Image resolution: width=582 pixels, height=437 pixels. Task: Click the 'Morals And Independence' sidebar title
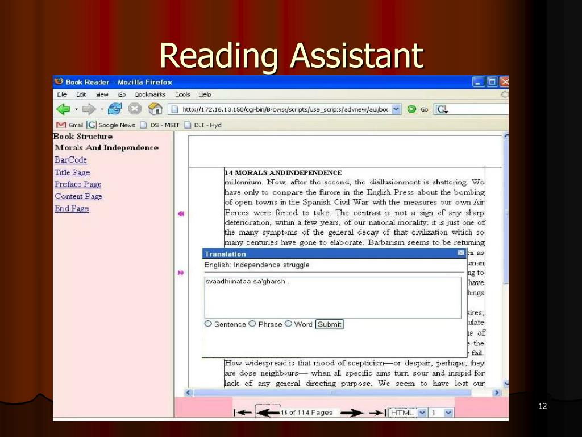[106, 147]
